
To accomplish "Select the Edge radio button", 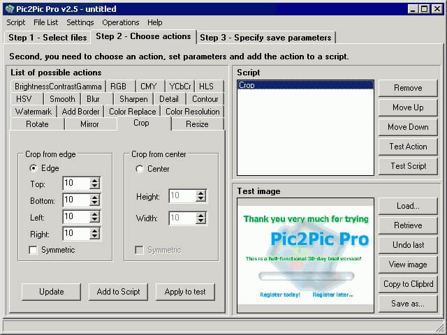I will click(x=33, y=169).
